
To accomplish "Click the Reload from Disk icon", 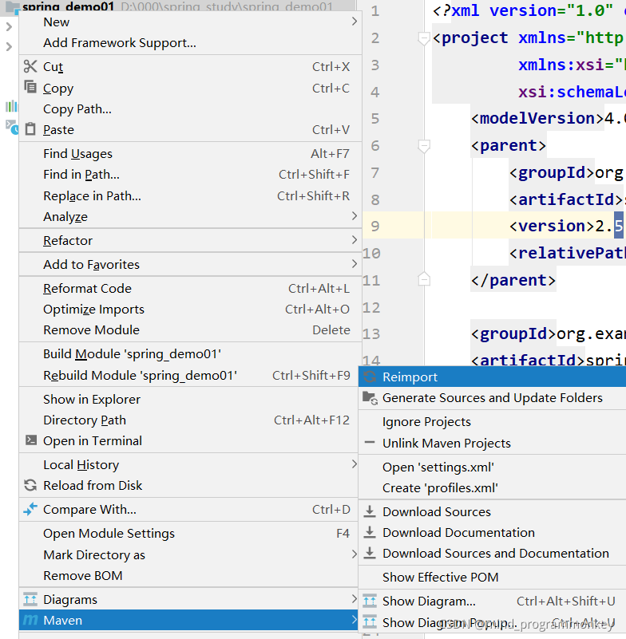I will pos(30,485).
